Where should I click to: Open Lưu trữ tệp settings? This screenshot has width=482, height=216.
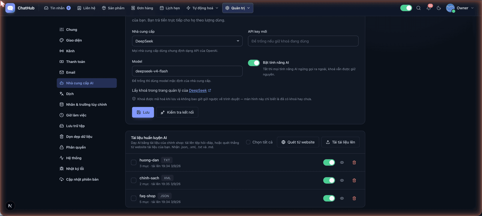pos(87,126)
